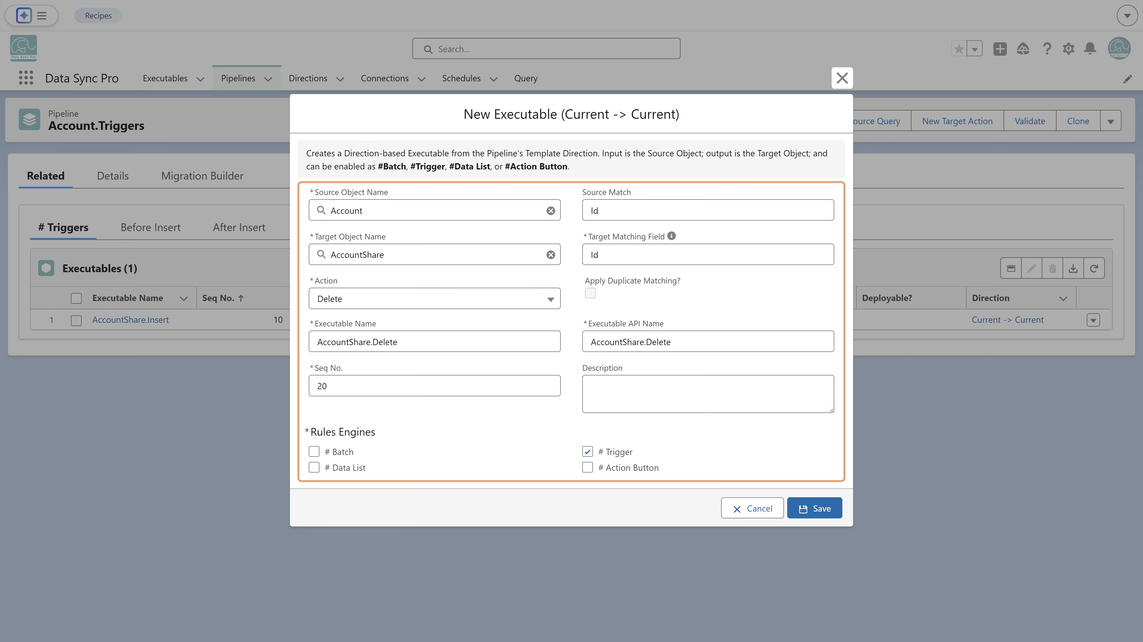Click the Validate button
Image resolution: width=1143 pixels, height=642 pixels.
click(x=1030, y=121)
